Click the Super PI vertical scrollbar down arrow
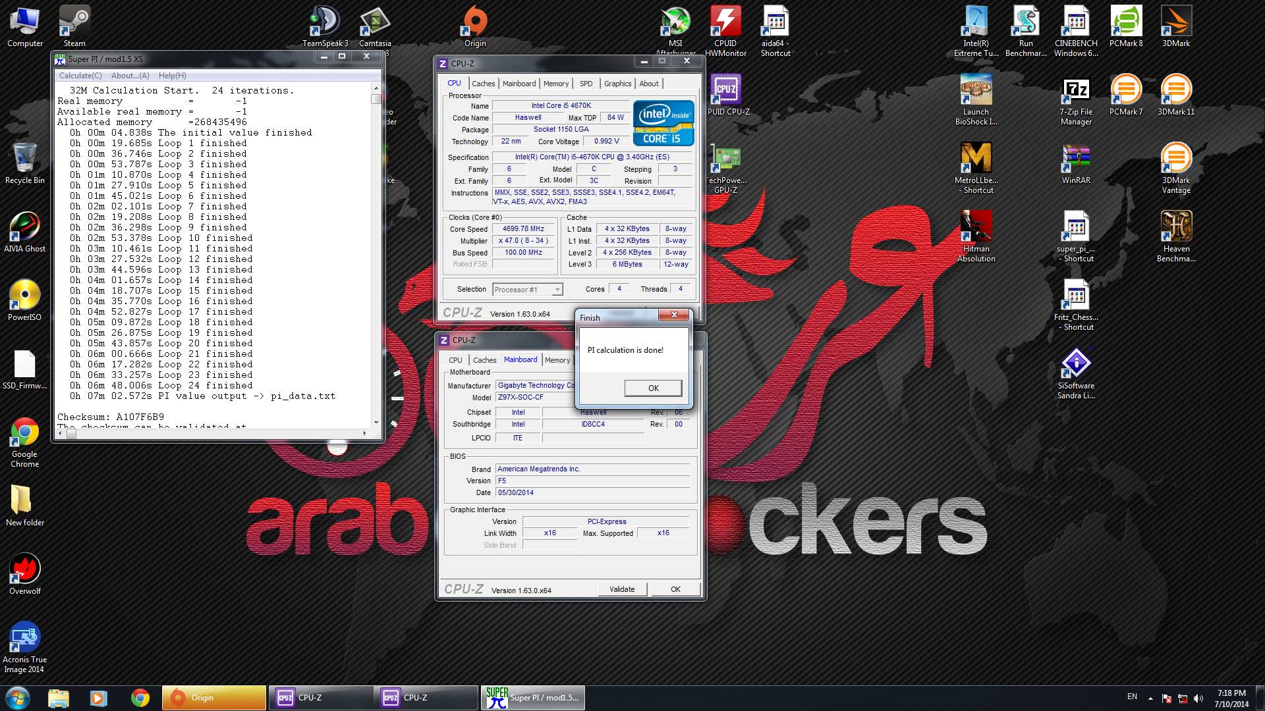1265x711 pixels. (x=376, y=422)
